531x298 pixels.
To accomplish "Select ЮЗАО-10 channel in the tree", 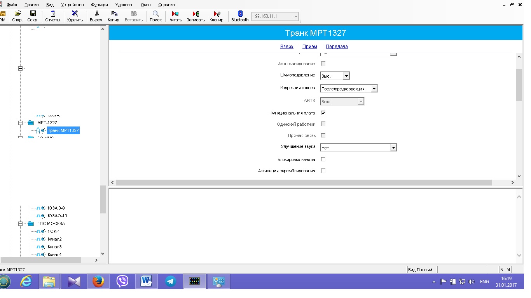I will click(57, 216).
